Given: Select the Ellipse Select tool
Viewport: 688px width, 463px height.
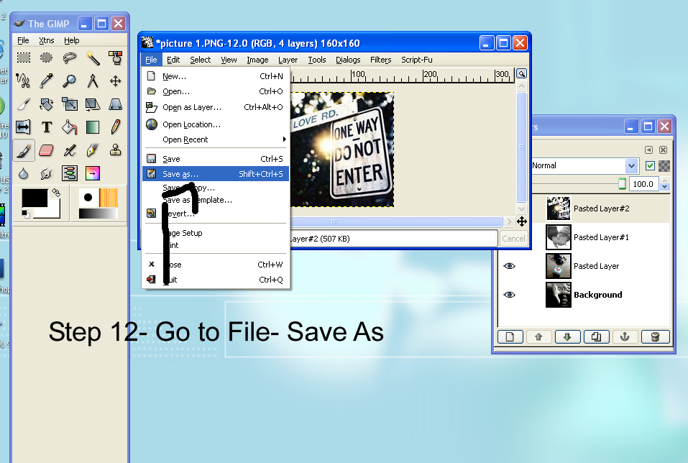Looking at the screenshot, I should click(x=47, y=58).
